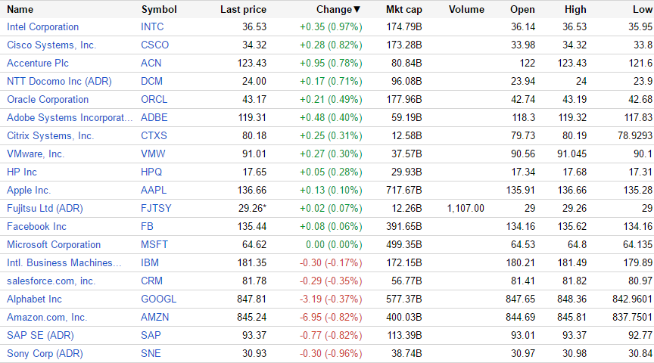
Task: Sort by Last price column header
Action: point(243,9)
